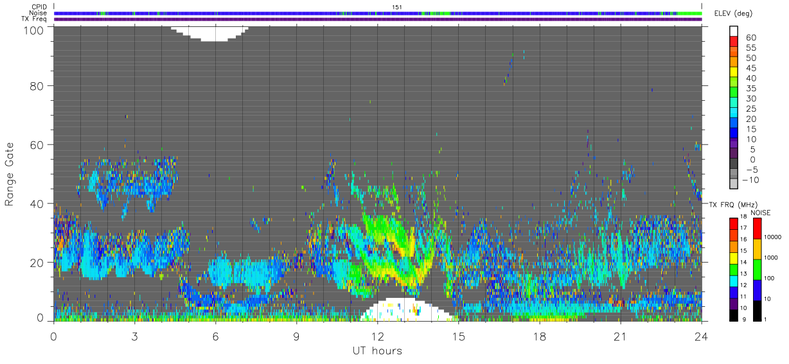Click the 1 label on NOISE scale

click(765, 318)
